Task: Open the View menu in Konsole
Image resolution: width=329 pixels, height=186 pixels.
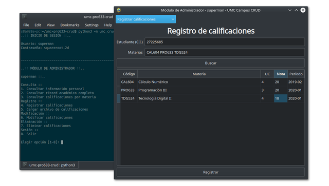Action: point(50,25)
